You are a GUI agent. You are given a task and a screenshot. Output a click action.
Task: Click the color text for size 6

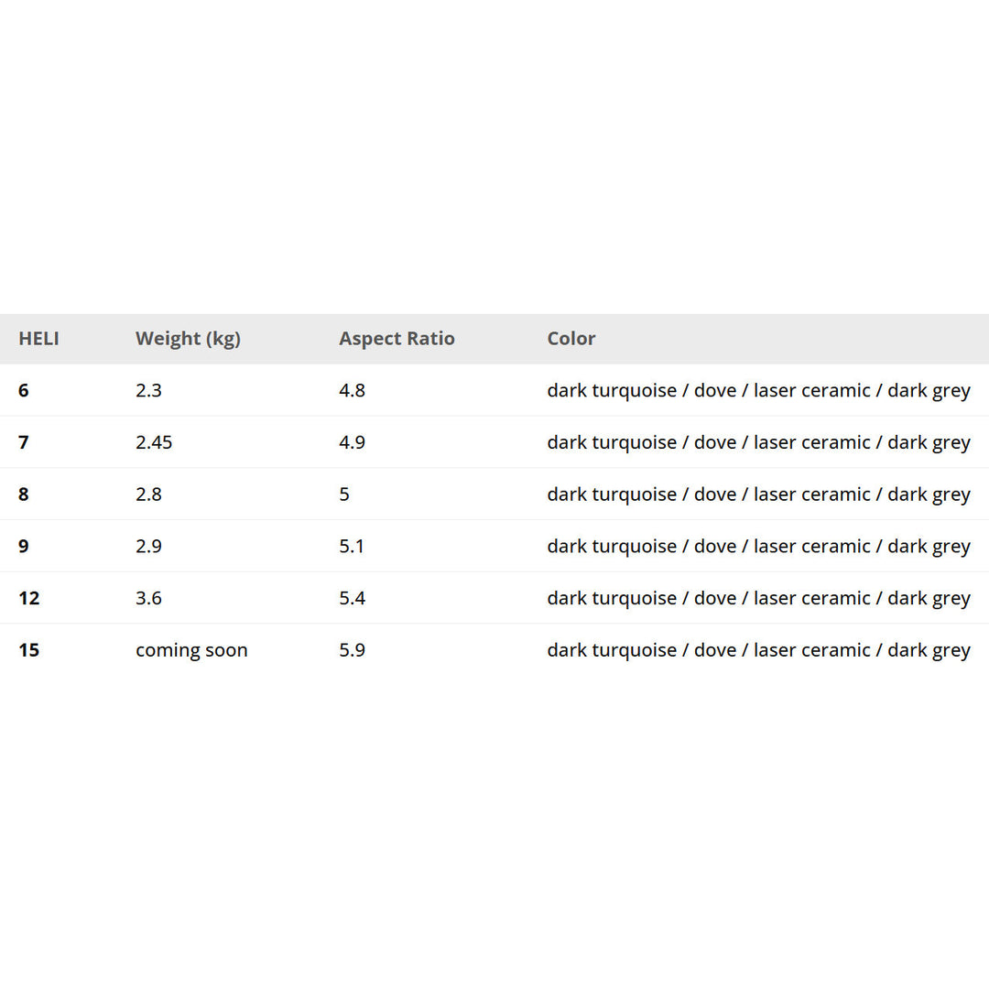coord(758,391)
